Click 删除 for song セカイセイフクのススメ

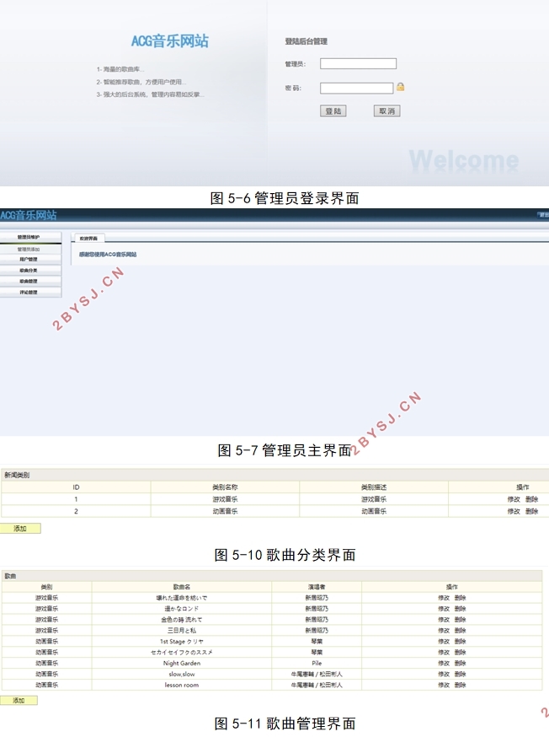point(461,653)
